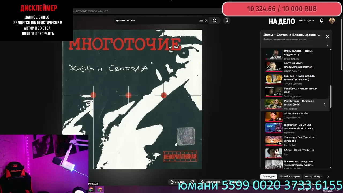Close the Джем playlist panel
Image resolution: width=343 pixels, height=193 pixels.
[x=327, y=36]
